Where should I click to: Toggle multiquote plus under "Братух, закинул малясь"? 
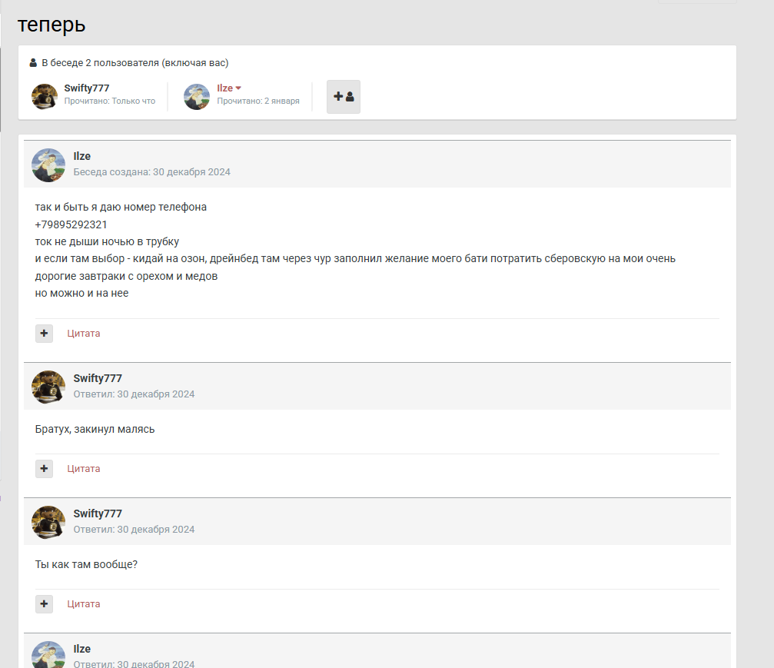click(44, 469)
